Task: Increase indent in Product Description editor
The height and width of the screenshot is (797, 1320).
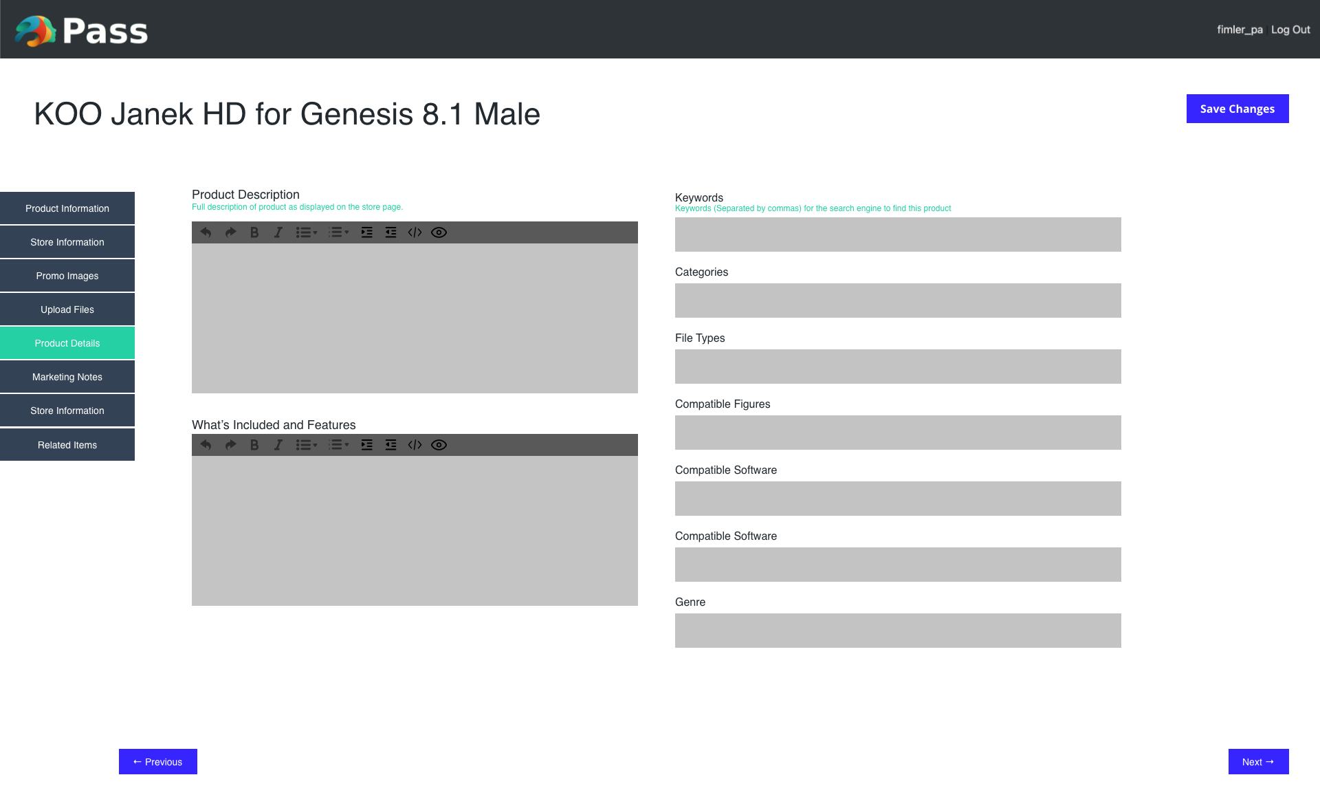Action: [367, 232]
